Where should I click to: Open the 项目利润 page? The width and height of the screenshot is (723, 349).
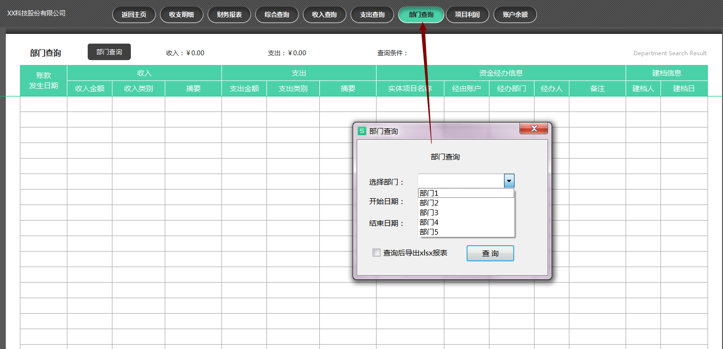pos(467,15)
